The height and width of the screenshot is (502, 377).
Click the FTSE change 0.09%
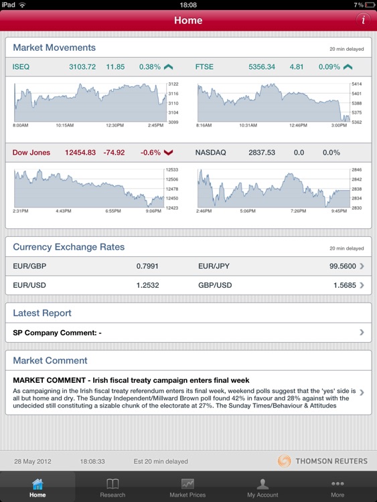(x=329, y=67)
